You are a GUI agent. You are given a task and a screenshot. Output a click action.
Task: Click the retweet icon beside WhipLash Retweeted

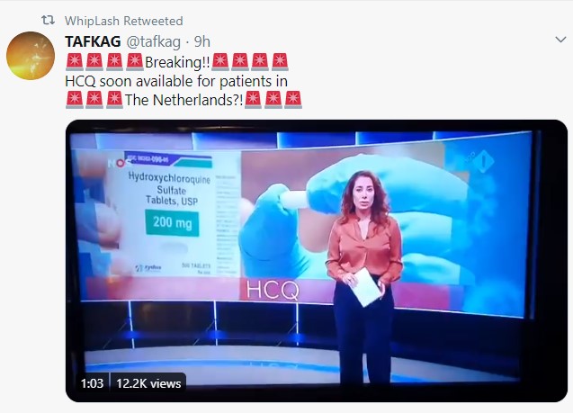[49, 20]
